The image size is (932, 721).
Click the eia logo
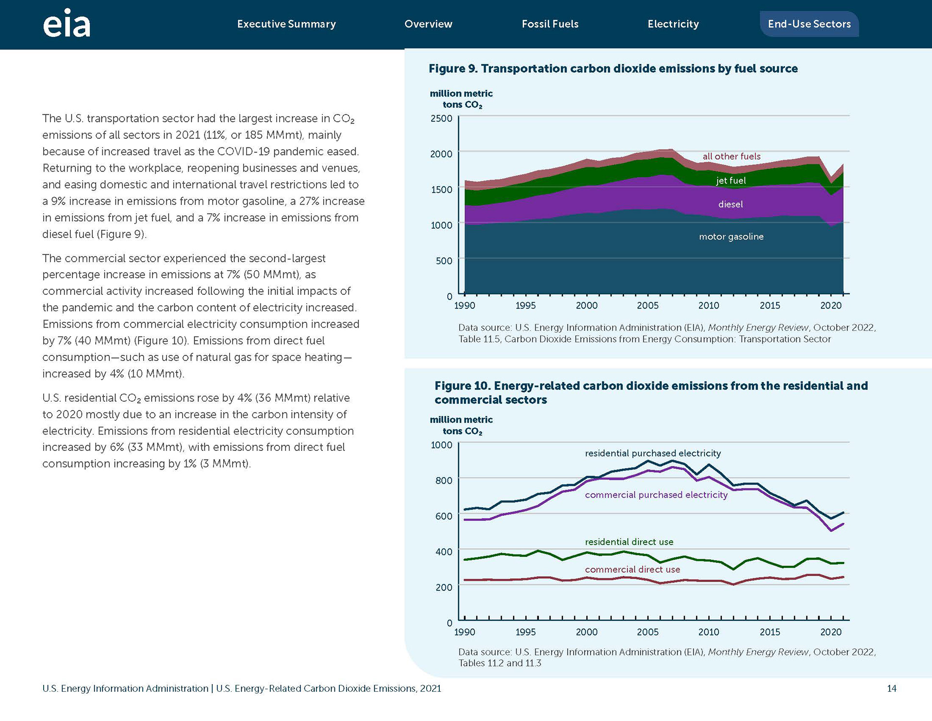67,23
